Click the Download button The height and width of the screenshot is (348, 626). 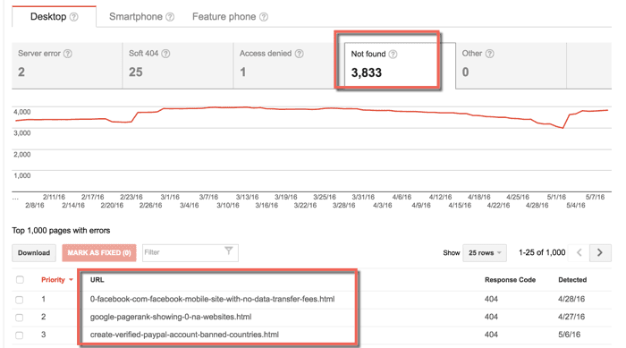(x=34, y=253)
